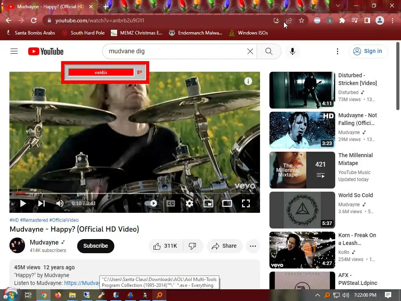
Task: Like the video with 311K likes
Action: [165, 246]
